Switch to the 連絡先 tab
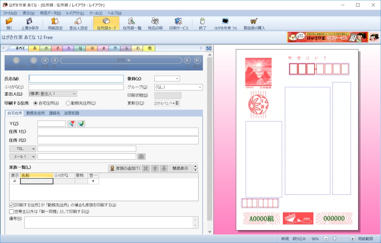This screenshot has height=243, width=381. 56,113
